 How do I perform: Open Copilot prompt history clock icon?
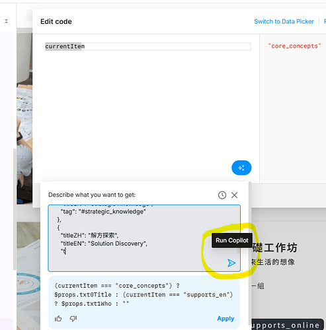pos(222,195)
